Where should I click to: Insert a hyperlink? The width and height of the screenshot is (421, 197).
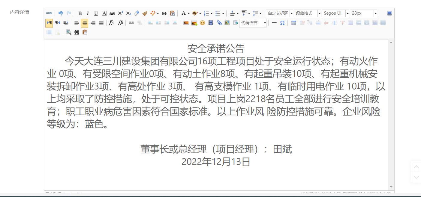pos(131,23)
